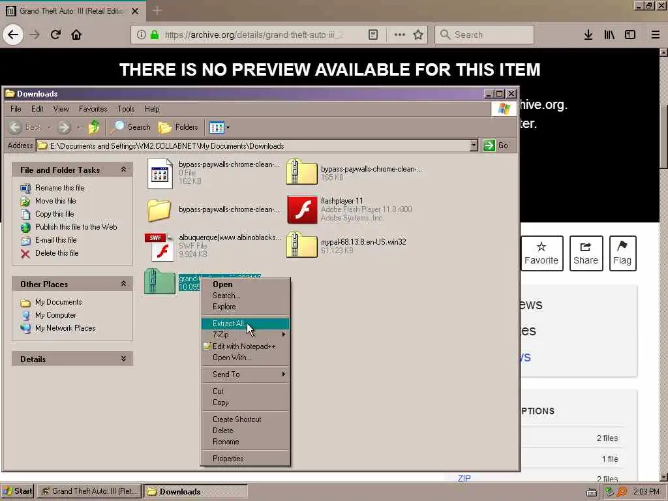Choose Edit with Notepad++
This screenshot has height=501, width=668.
(x=245, y=346)
